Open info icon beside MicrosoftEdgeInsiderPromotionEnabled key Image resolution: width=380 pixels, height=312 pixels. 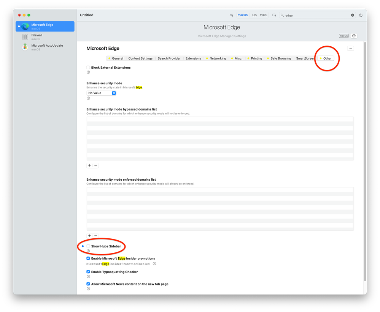point(154,264)
